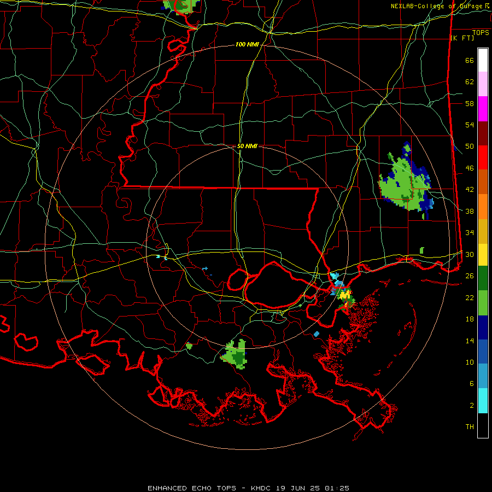Click the legend value 10
Screen dimensions: 492x492
pyautogui.click(x=470, y=362)
